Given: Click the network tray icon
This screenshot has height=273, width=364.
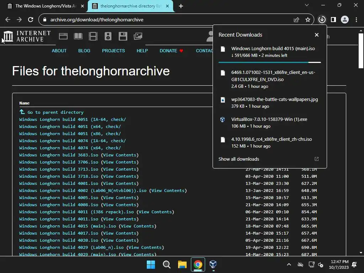Looking at the screenshot, I should (311, 264).
